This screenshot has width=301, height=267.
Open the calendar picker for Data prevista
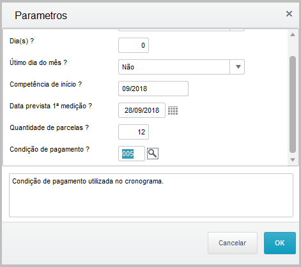tap(173, 111)
